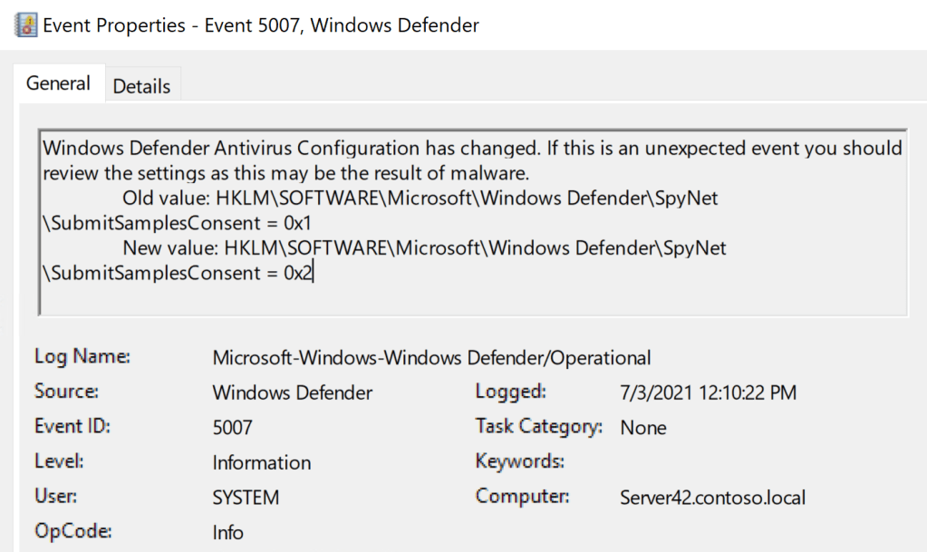This screenshot has width=927, height=552.
Task: Click the Log Name label
Action: 82,357
